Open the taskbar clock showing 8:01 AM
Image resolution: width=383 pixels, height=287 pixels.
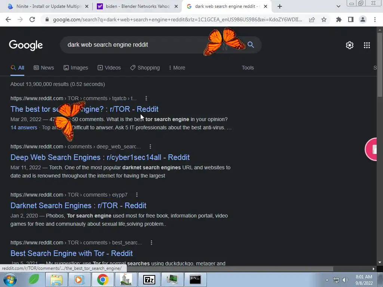coord(364,280)
